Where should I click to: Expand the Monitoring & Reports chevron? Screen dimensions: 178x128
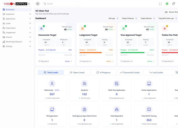click(30, 42)
